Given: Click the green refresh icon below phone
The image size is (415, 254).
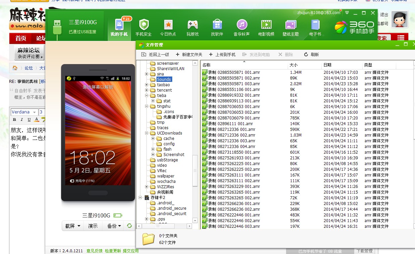Looking at the screenshot, I should [x=129, y=226].
